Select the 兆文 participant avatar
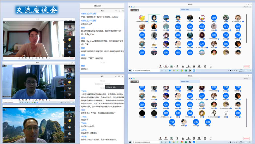255x144 pixels. (178, 27)
